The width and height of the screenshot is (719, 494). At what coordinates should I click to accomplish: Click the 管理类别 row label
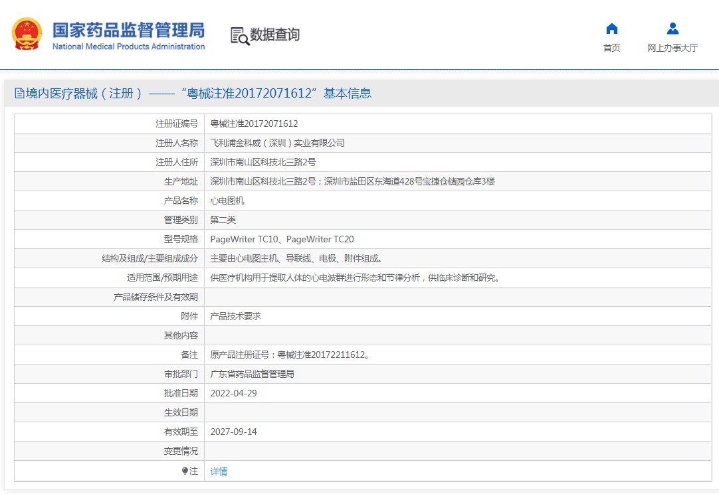coord(181,220)
